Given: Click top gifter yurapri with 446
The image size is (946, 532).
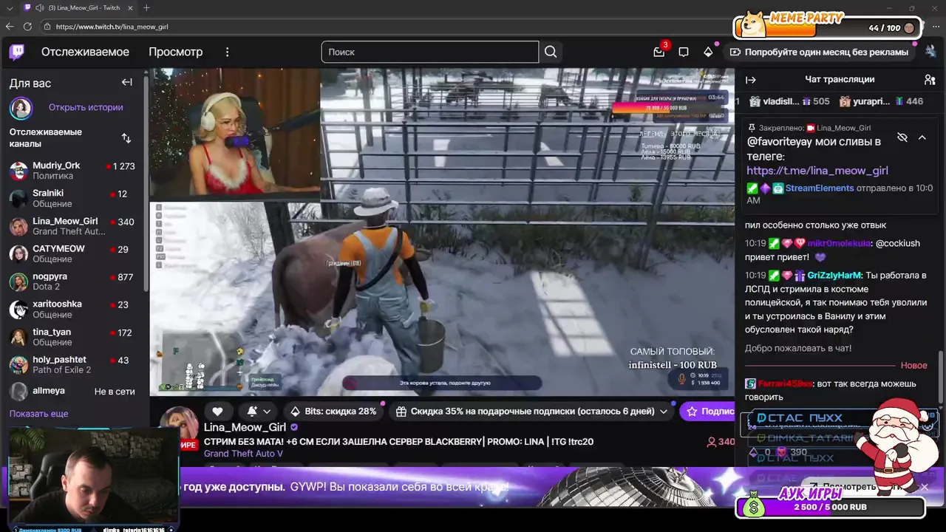Looking at the screenshot, I should 882,101.
